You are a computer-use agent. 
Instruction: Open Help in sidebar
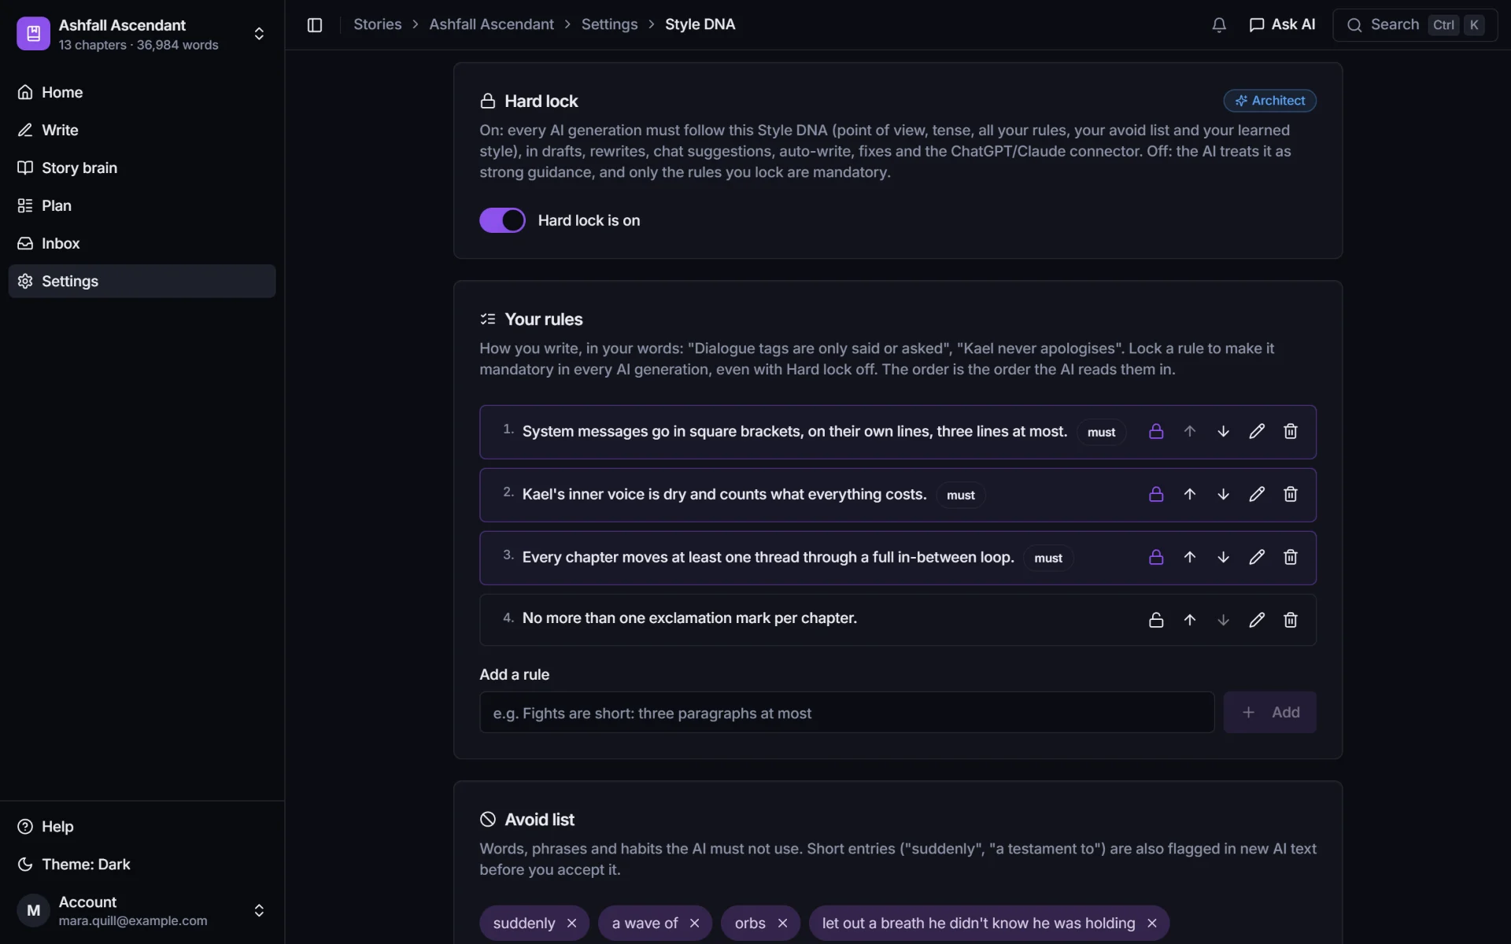142,827
